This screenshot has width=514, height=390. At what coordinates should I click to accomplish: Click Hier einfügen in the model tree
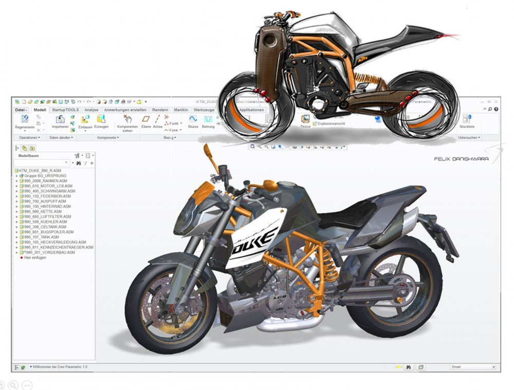coord(35,257)
